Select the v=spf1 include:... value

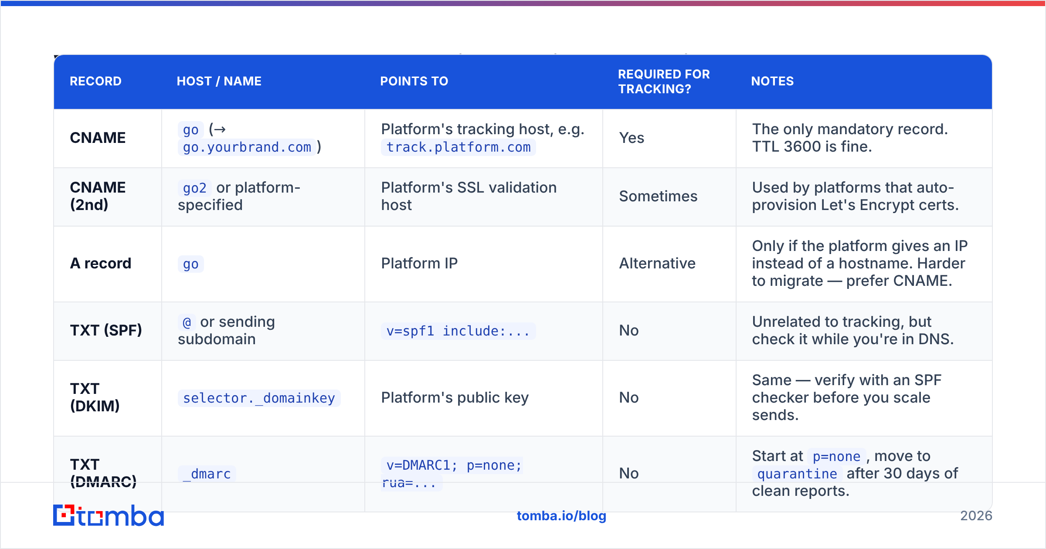pyautogui.click(x=458, y=331)
